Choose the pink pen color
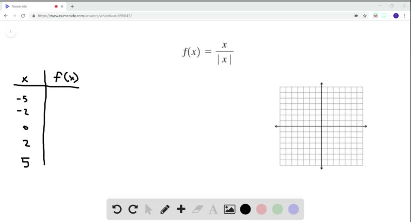The height and width of the screenshot is (222, 411). 261,209
